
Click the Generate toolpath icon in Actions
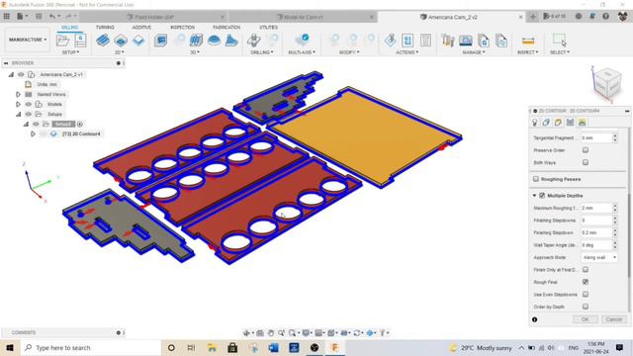coord(390,40)
